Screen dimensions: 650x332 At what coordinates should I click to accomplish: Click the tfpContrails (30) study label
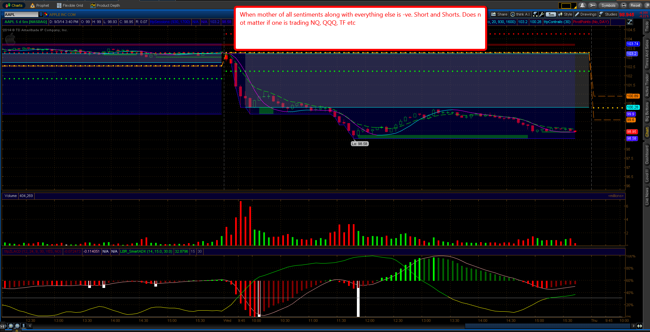click(x=557, y=22)
